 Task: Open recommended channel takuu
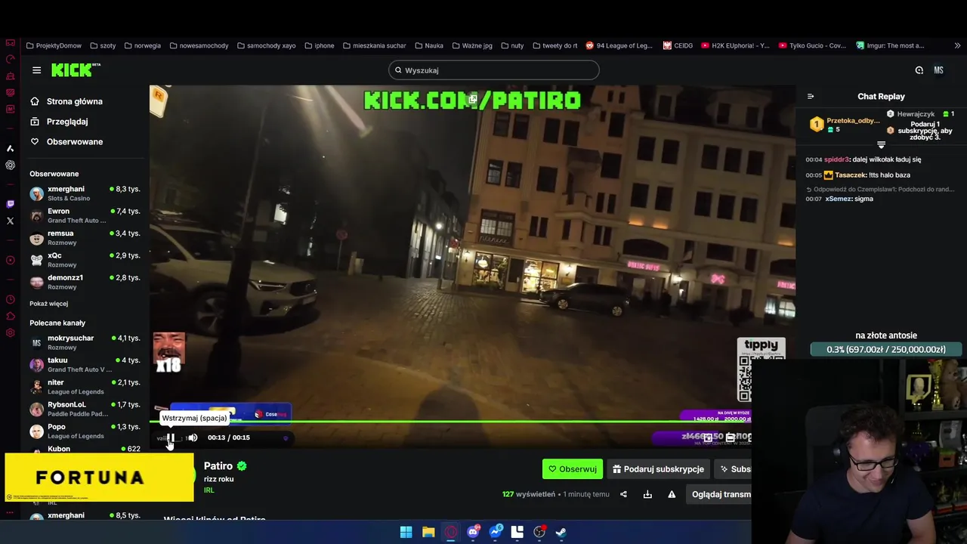pos(85,364)
